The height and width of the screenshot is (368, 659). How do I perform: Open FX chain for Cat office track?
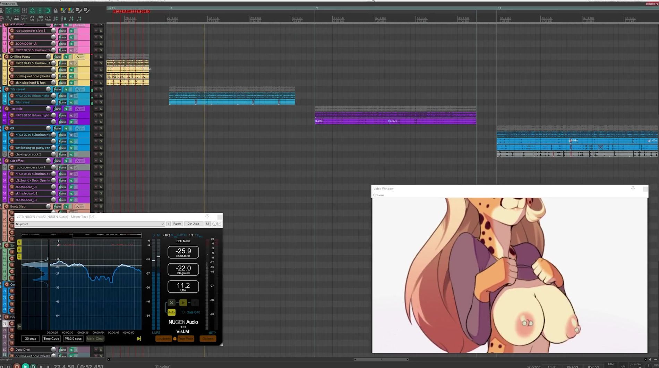point(66,161)
